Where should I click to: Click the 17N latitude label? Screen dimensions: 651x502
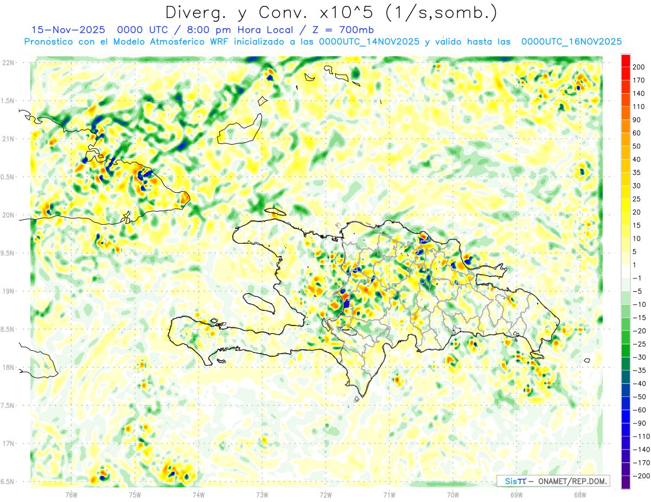(8, 444)
